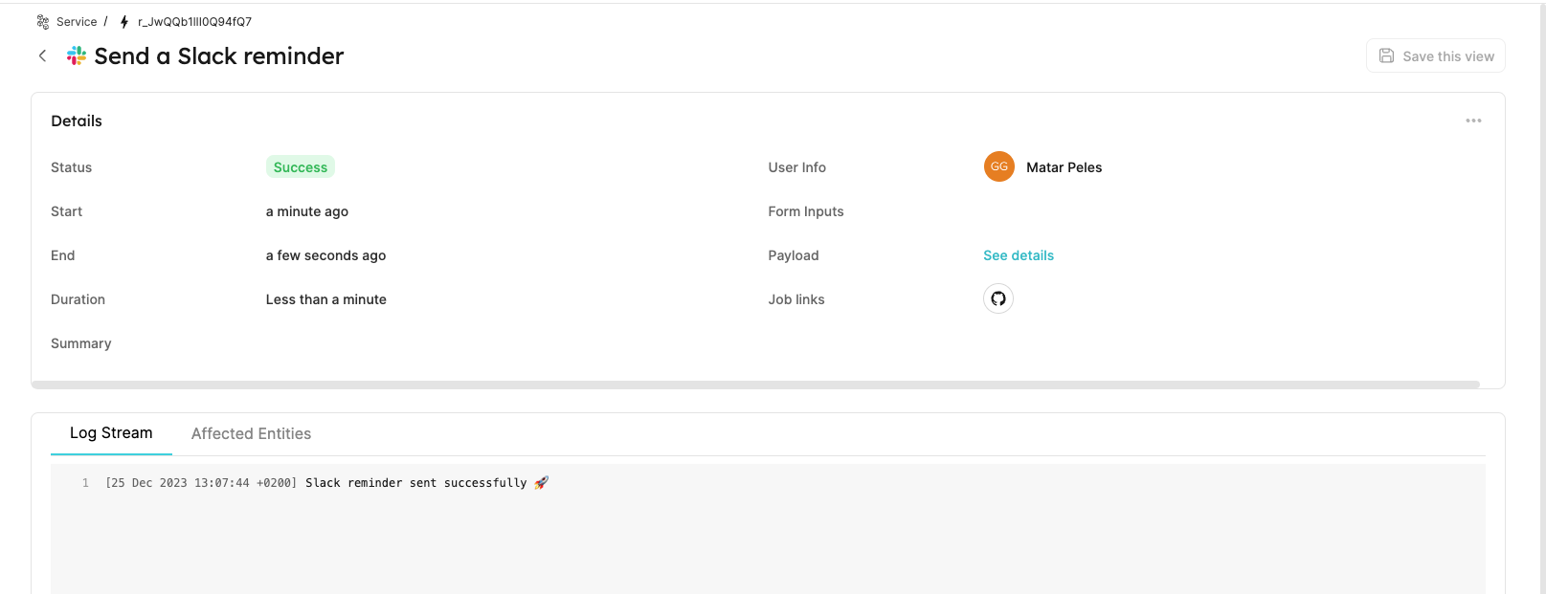Switch to the Log Stream tab
1546x594 pixels.
(x=111, y=433)
